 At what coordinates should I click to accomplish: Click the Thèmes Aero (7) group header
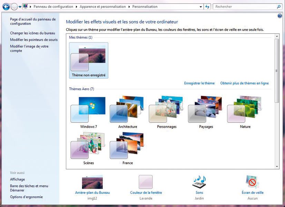pos(82,89)
